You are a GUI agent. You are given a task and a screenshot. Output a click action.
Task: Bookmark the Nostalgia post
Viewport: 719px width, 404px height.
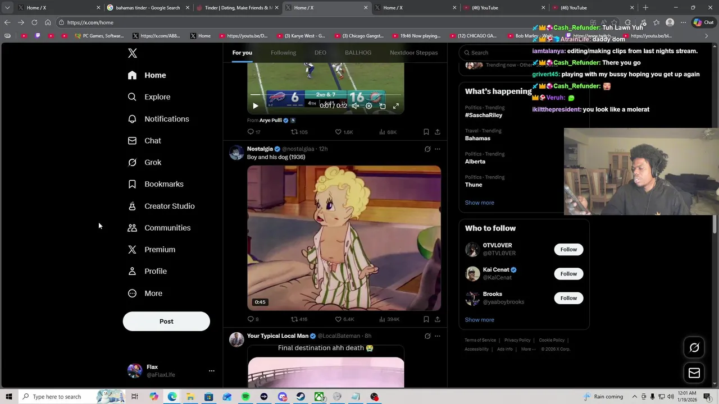point(426,319)
